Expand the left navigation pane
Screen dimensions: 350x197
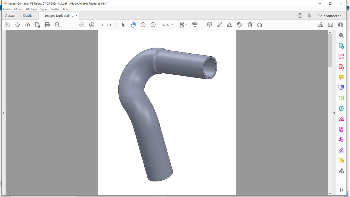tap(3, 113)
